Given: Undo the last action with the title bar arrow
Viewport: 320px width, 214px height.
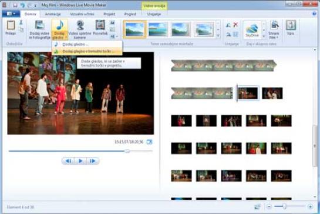Looking at the screenshot, I should [x=22, y=5].
